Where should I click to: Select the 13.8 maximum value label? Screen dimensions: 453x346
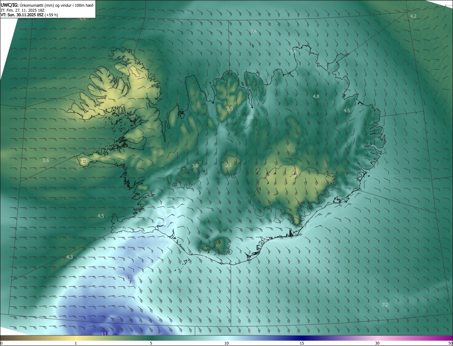click(106, 334)
